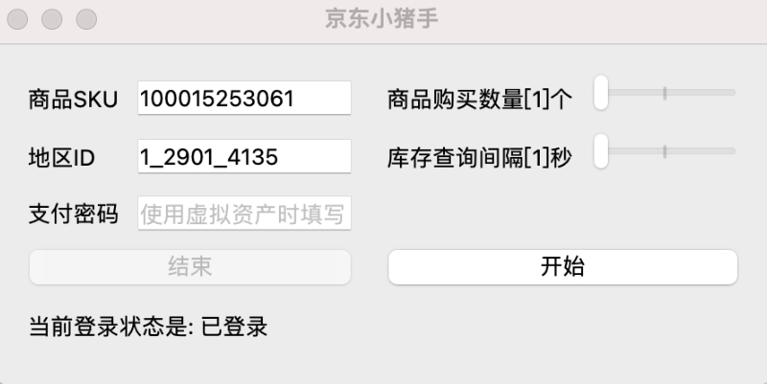
Task: Click the 结束 button
Action: [x=190, y=267]
